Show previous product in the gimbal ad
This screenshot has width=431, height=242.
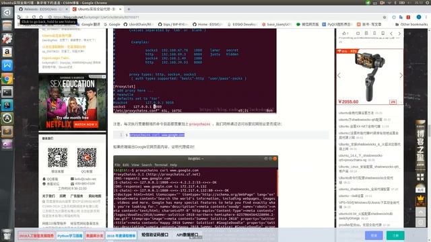pos(339,75)
